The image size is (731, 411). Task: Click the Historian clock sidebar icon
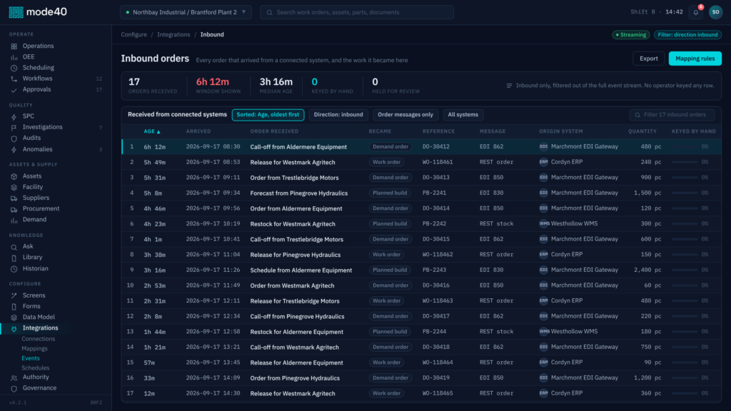[14, 269]
